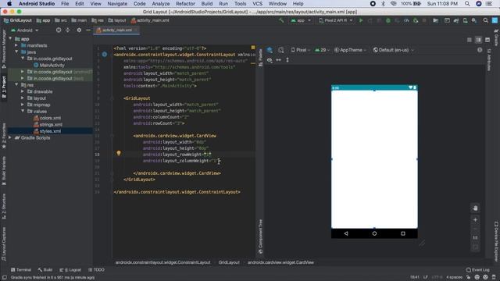Open the app run configuration dropdown
The image size is (500, 281).
pyautogui.click(x=301, y=20)
